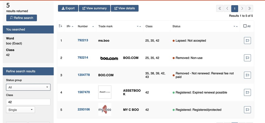Click the mycboo logo thumbnail
The width and height of the screenshot is (265, 123).
pos(105,109)
